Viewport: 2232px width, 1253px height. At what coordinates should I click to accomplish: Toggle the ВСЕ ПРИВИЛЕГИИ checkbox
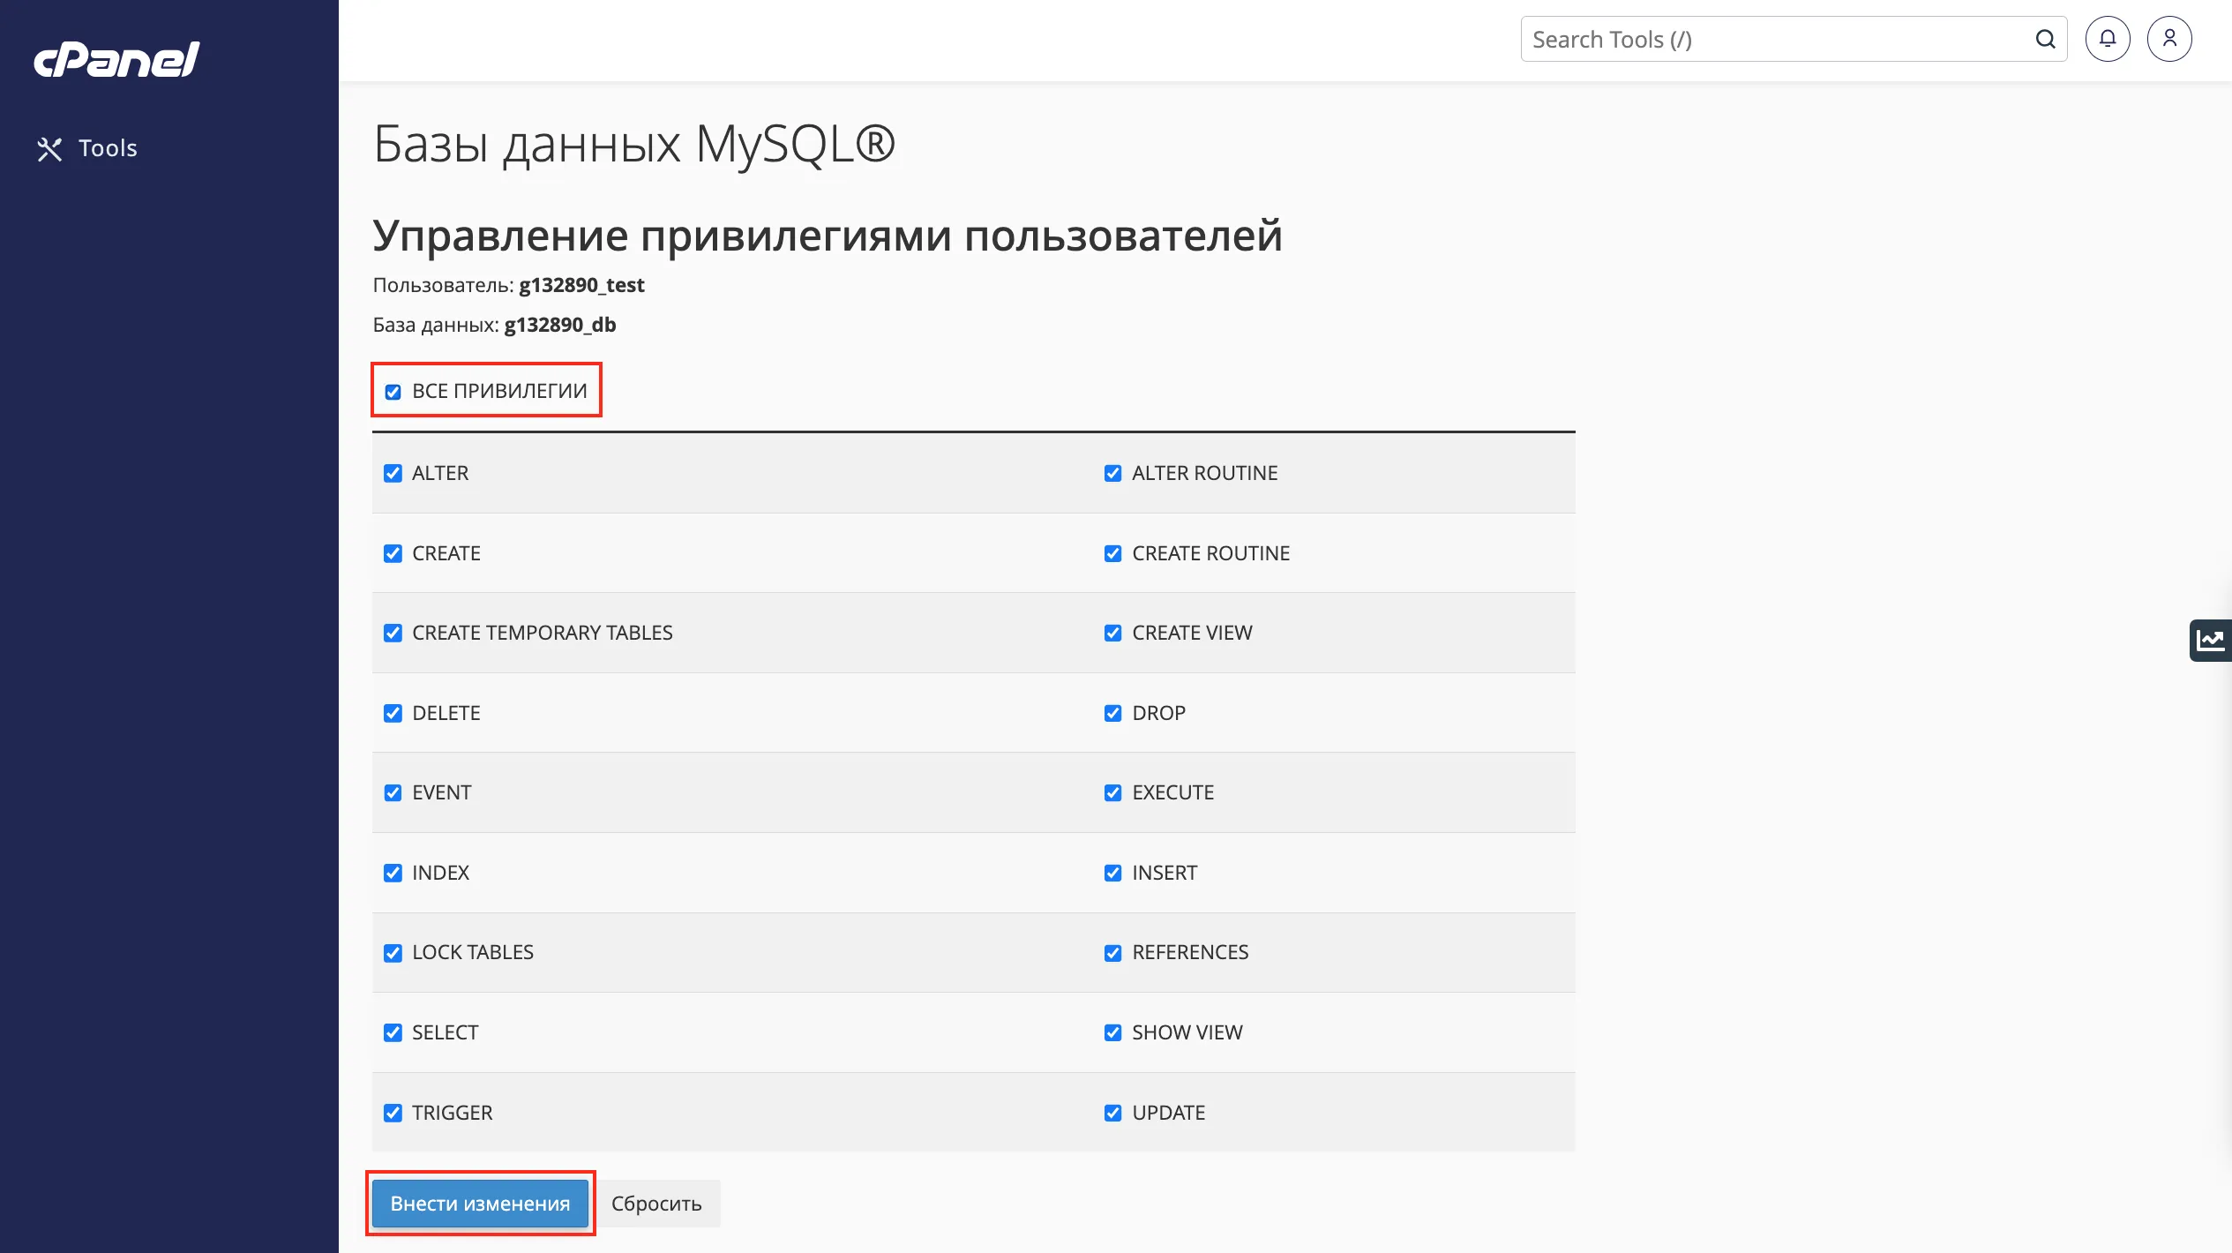393,389
